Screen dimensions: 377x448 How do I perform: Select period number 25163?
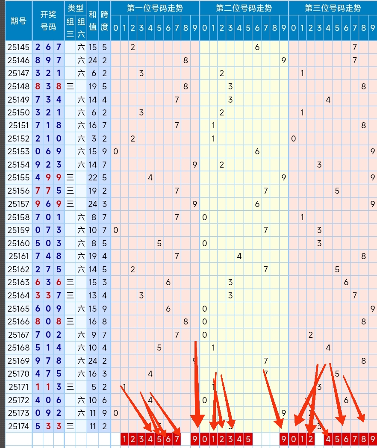[x=18, y=282]
